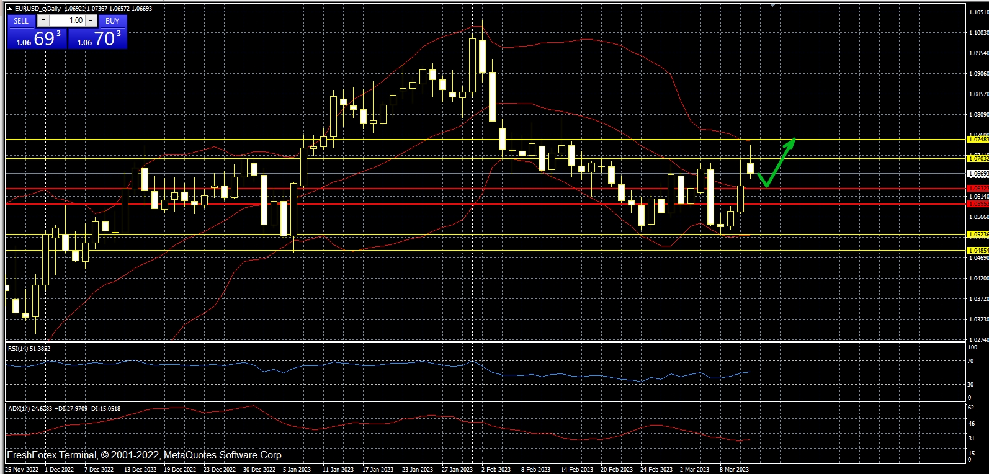Increase trade volume with the up arrow
The width and height of the screenshot is (989, 474).
tap(91, 20)
